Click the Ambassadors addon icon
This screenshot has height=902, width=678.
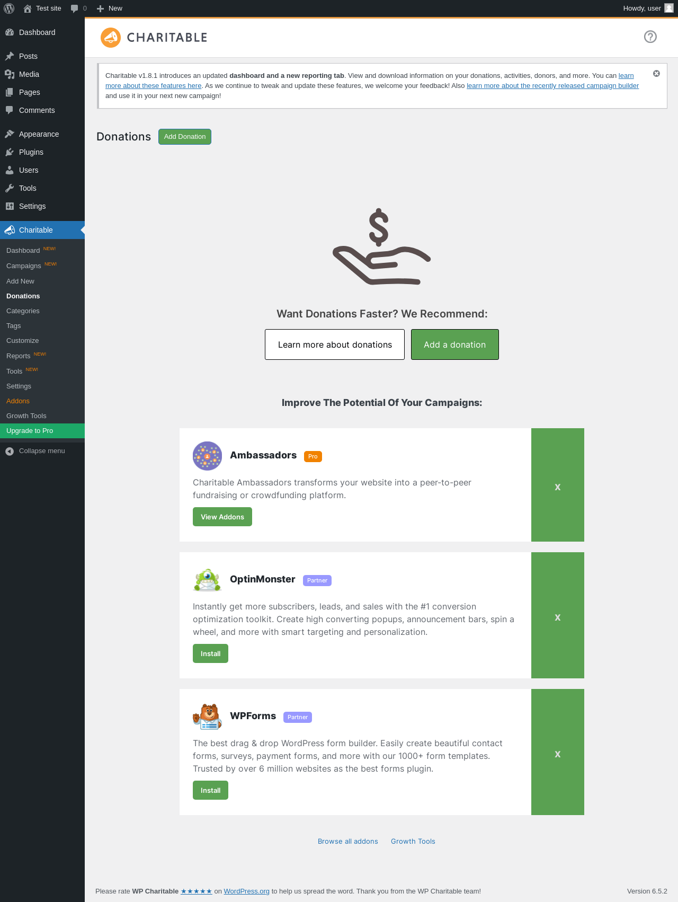pos(207,456)
